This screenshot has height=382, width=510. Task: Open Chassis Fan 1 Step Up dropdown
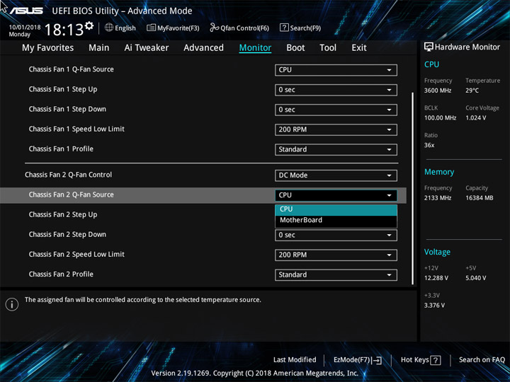tap(336, 90)
